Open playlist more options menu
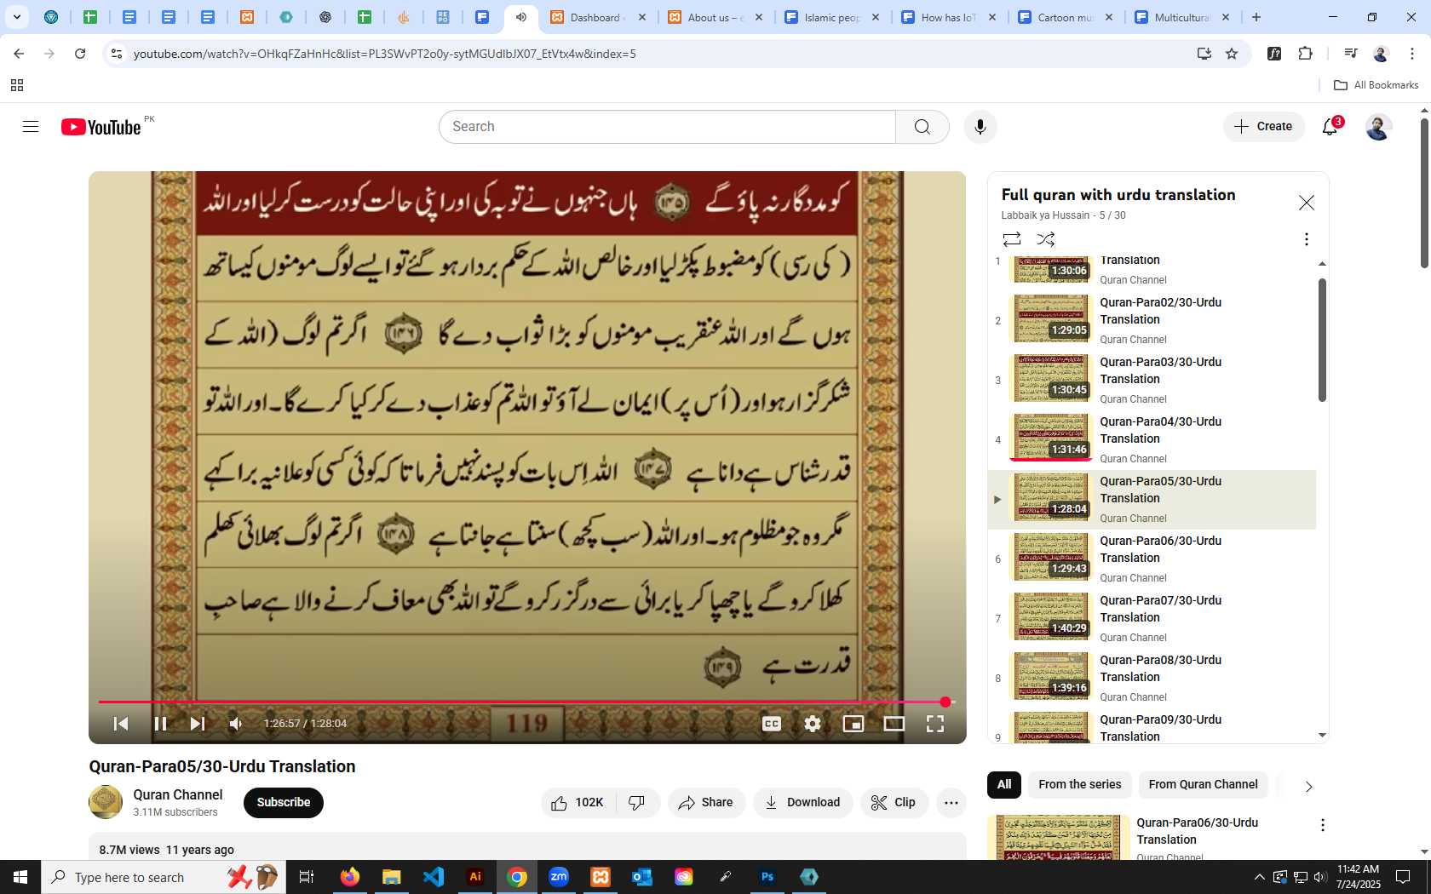Screen dimensions: 1431x894 tap(1306, 239)
